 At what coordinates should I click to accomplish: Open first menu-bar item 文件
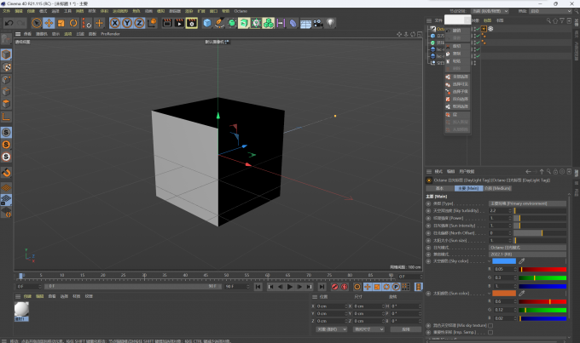(x=6, y=11)
